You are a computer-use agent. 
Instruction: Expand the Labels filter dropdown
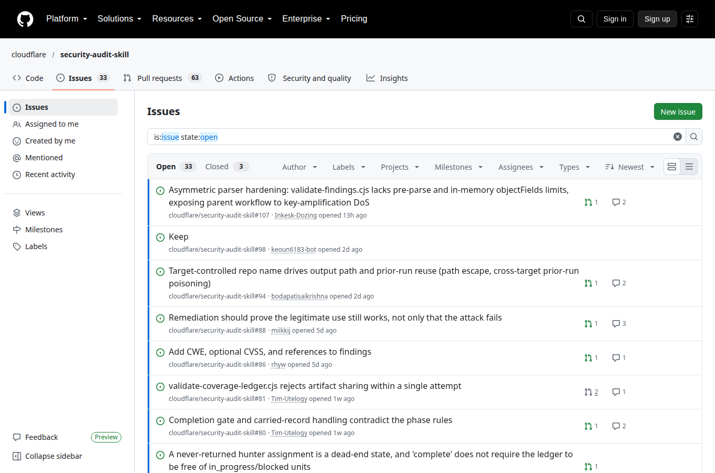tap(349, 167)
